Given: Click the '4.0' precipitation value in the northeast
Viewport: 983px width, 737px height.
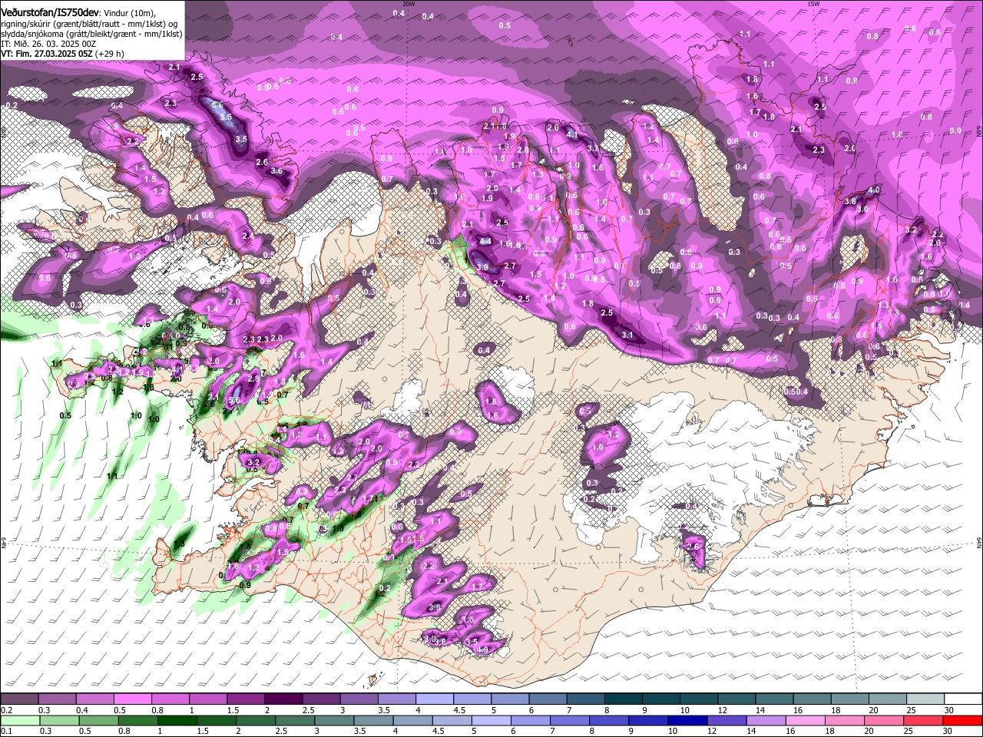Looking at the screenshot, I should (x=874, y=190).
